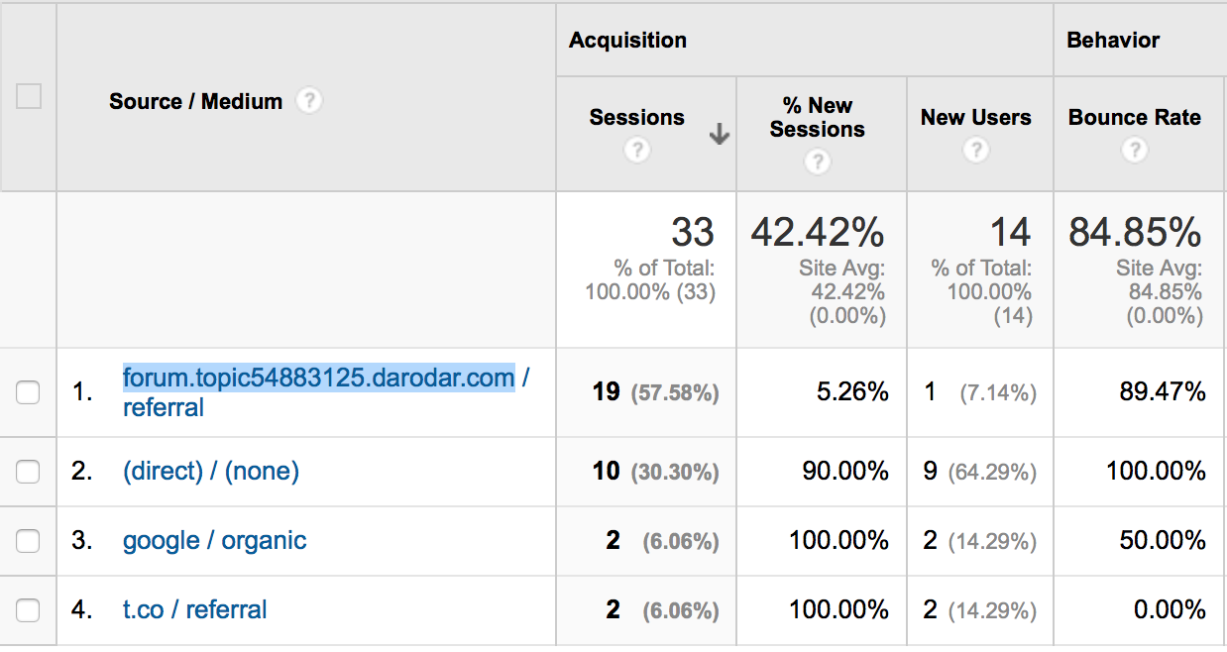This screenshot has width=1227, height=652.
Task: Sort by New Users column header
Action: (x=975, y=117)
